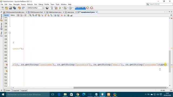Open the Navigate menu
173x97 pixels.
[x=16, y=4]
